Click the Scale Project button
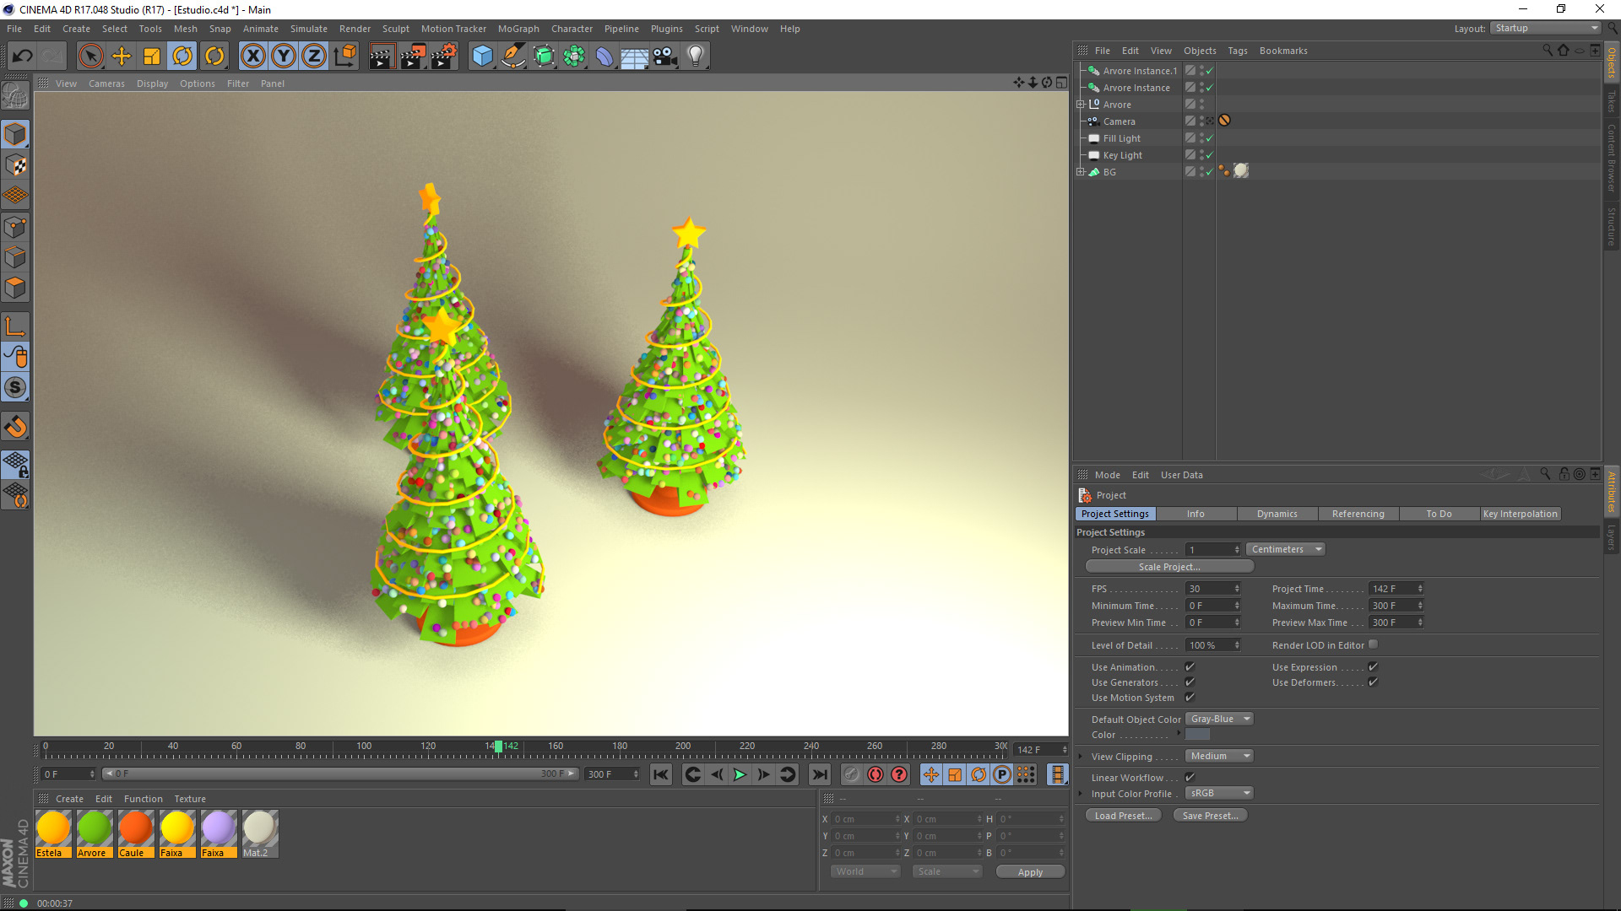This screenshot has height=911, width=1621. coord(1168,568)
